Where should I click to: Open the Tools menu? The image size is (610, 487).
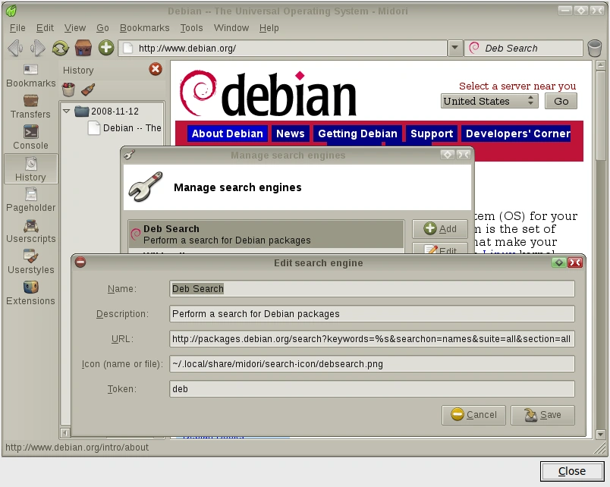(191, 28)
